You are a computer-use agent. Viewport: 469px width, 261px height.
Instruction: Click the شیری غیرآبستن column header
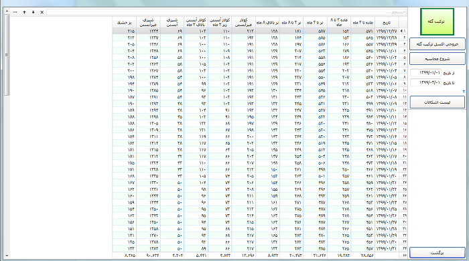tap(148, 23)
